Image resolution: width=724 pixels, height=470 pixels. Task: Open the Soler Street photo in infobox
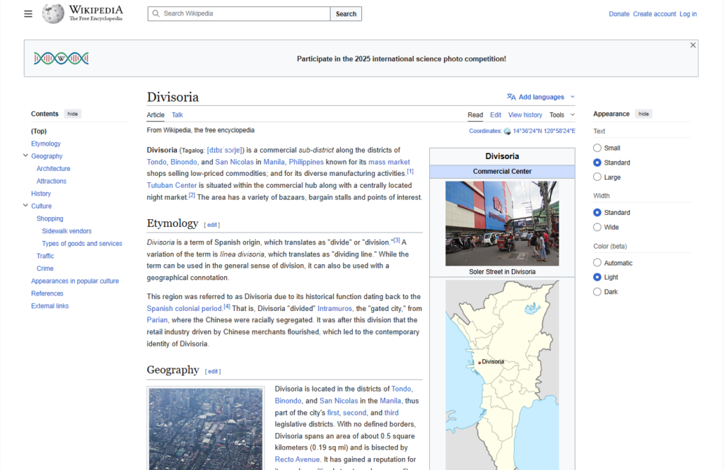click(x=502, y=223)
